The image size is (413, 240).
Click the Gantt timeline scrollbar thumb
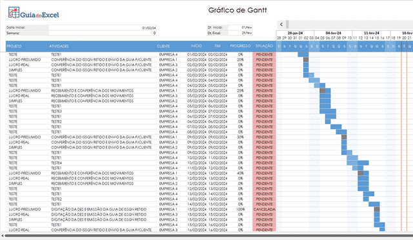click(x=287, y=25)
